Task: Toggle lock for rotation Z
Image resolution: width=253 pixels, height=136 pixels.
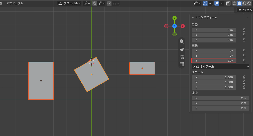Action: tap(244, 61)
